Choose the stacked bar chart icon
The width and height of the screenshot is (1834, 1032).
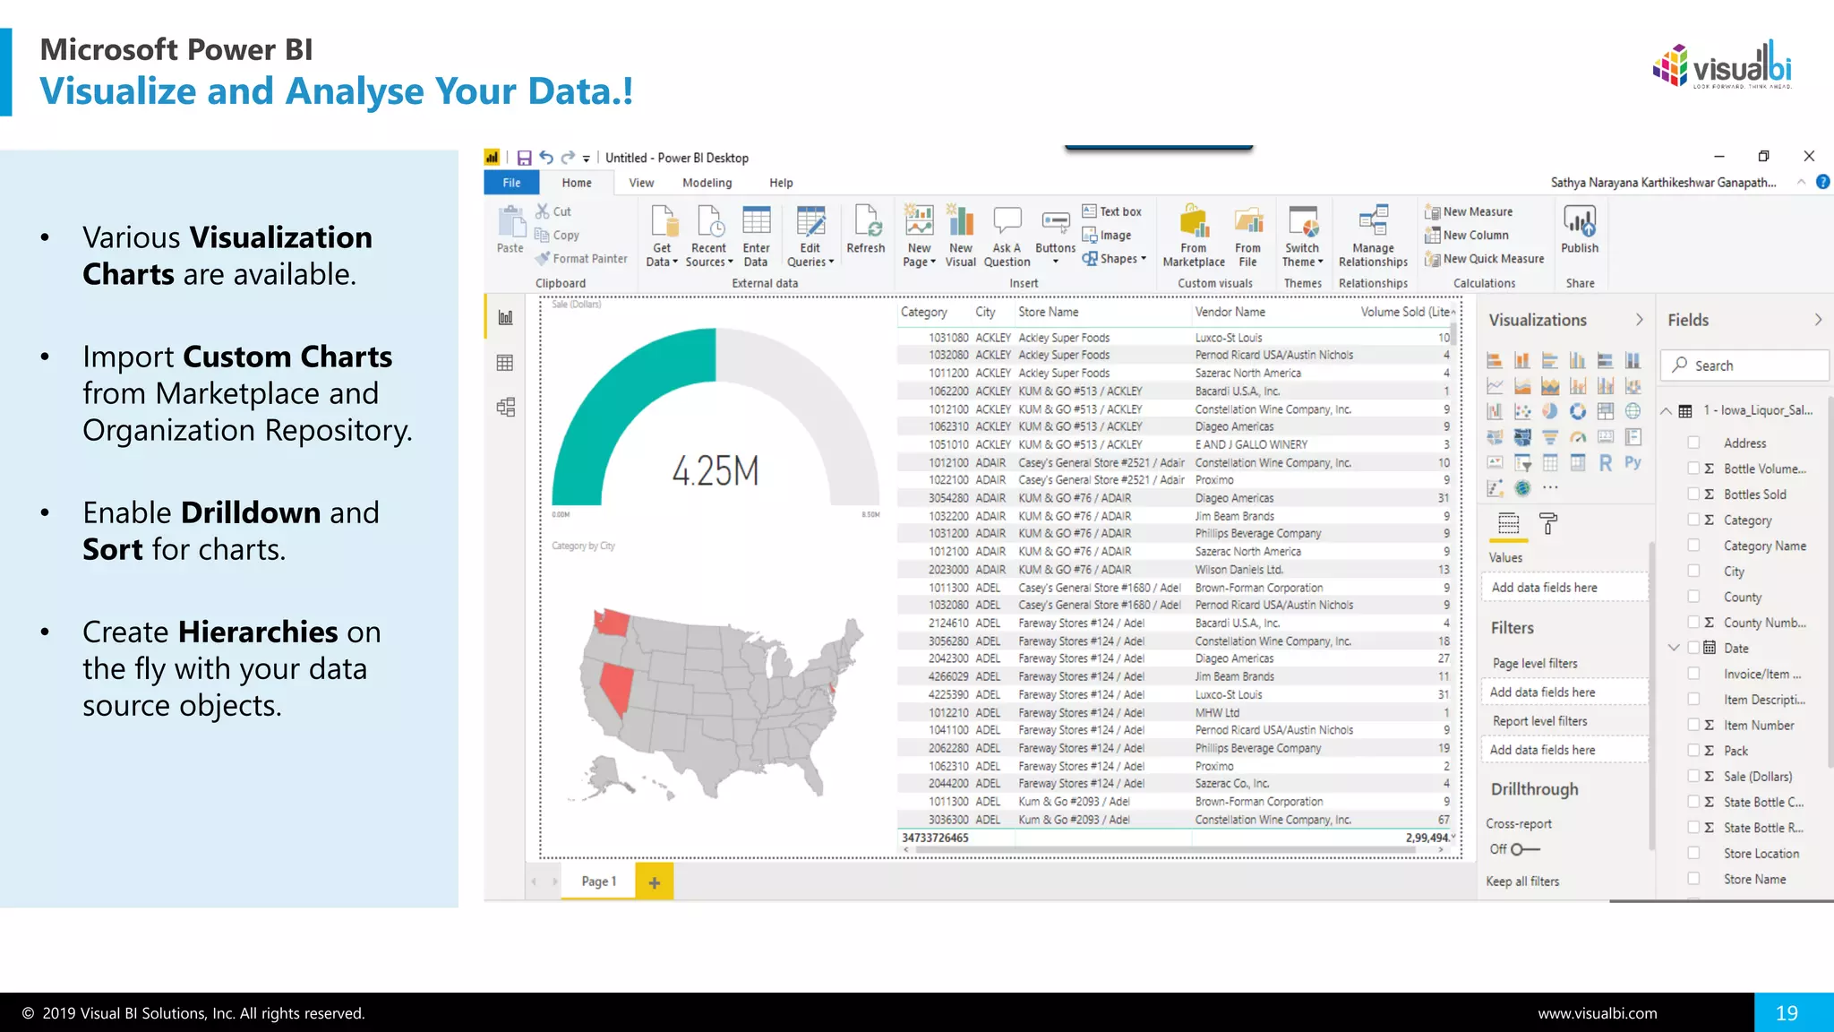(1495, 360)
